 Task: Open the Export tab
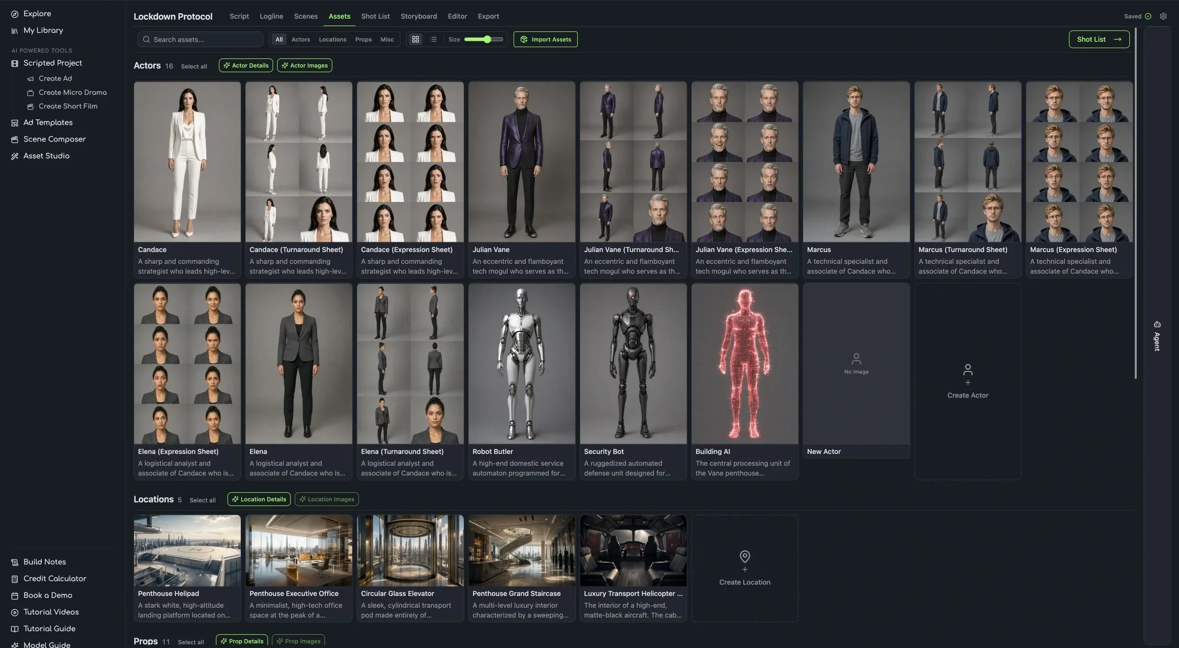(488, 16)
